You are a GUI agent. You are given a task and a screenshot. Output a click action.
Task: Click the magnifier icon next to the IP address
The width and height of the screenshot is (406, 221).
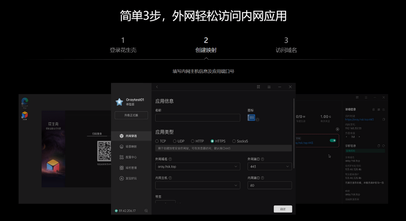146,211
